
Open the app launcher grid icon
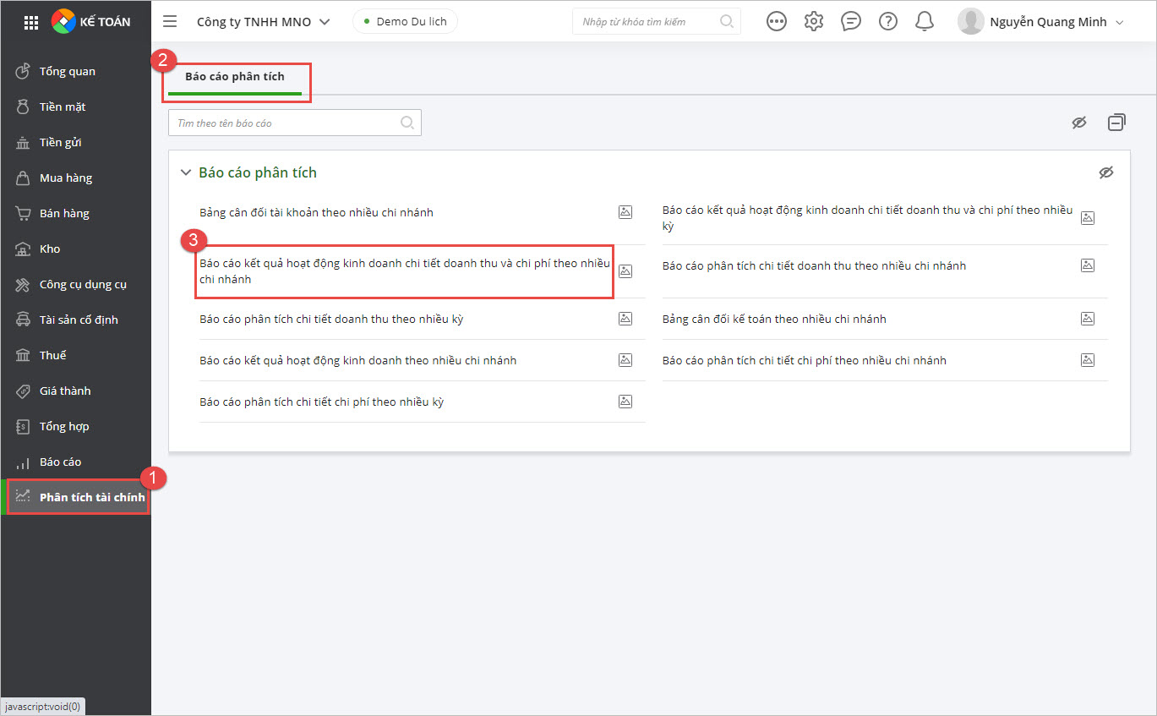coord(30,22)
